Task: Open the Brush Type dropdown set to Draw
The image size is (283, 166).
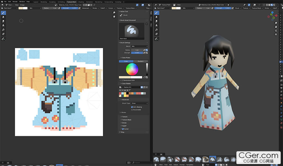Action: pyautogui.click(x=140, y=103)
